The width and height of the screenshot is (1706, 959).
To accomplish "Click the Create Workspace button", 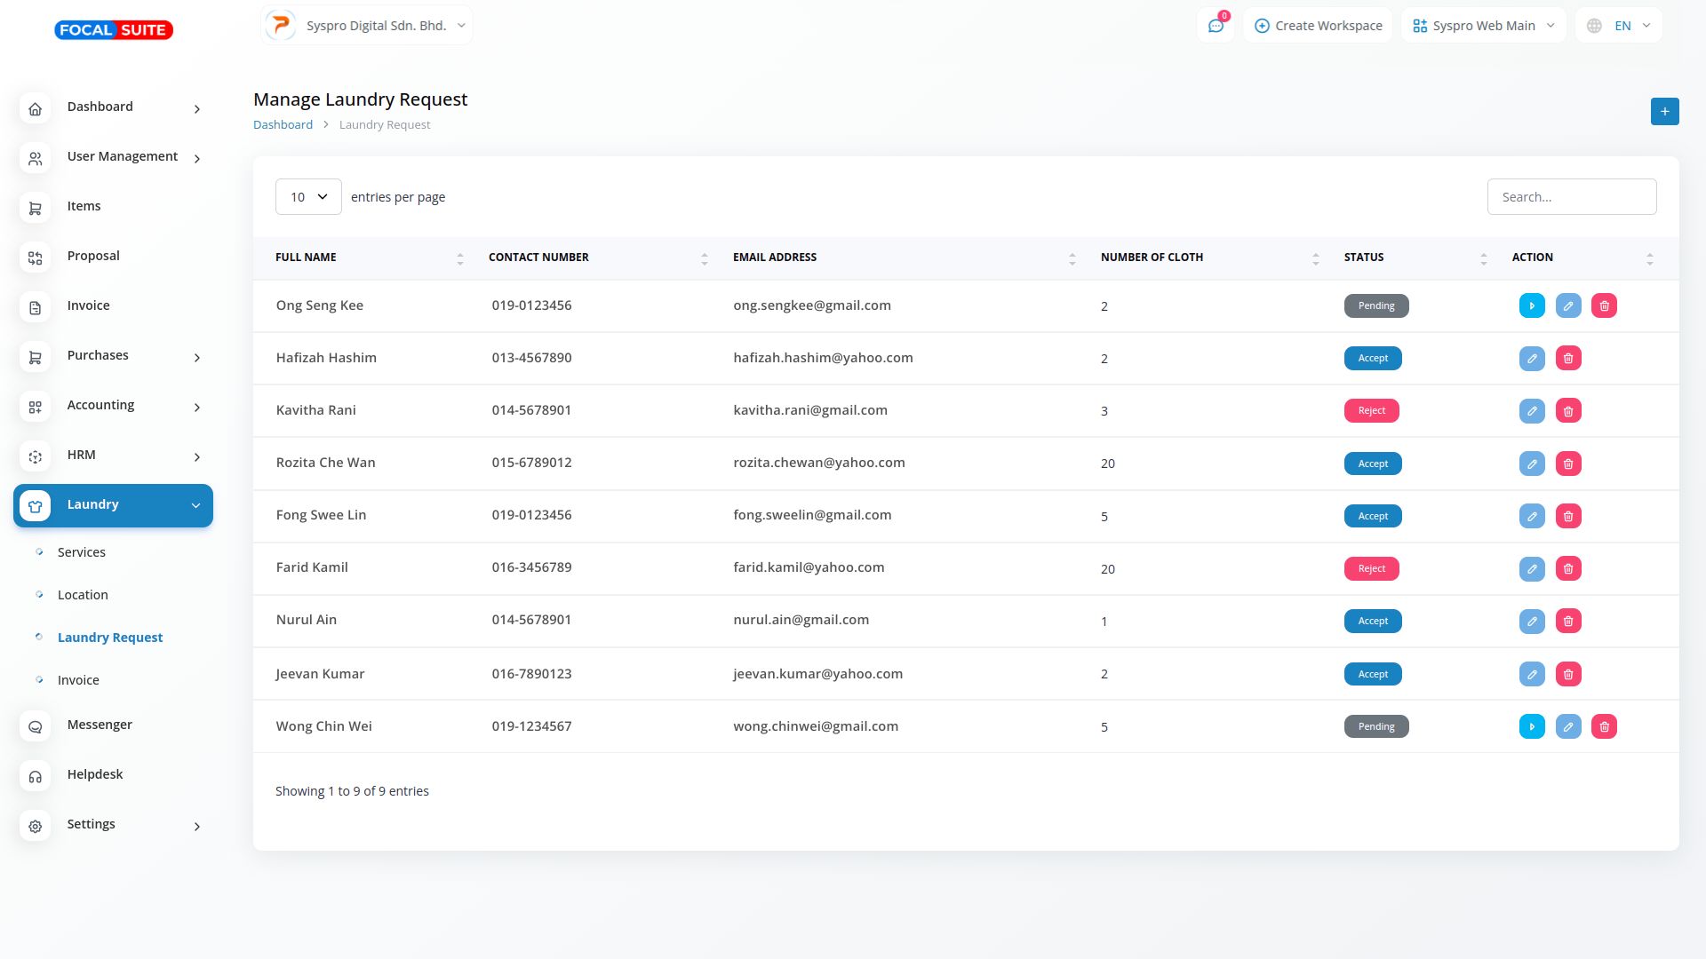I will [x=1318, y=26].
